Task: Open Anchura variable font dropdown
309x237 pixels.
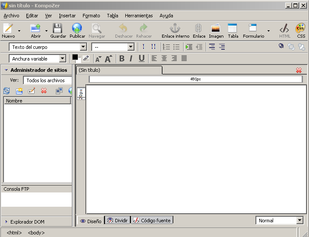Action: [38, 58]
